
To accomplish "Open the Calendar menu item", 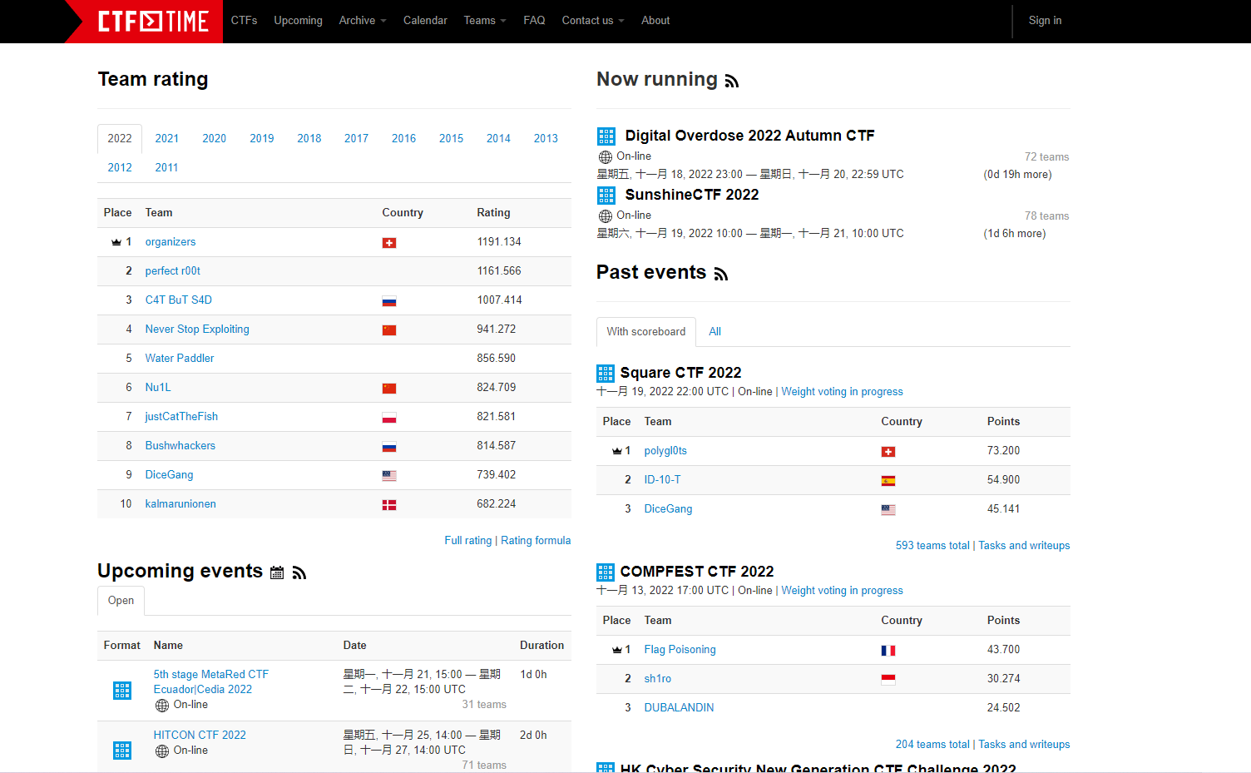I will pos(425,21).
